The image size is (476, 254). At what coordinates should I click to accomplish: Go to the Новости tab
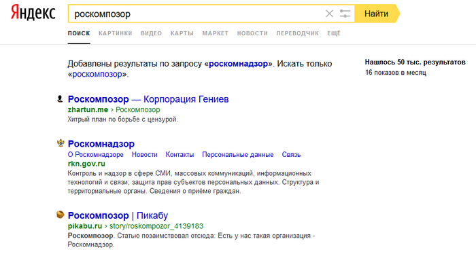point(252,33)
